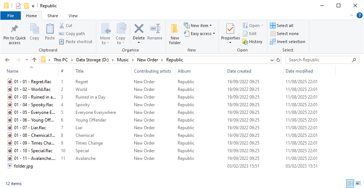The image size is (364, 188).
Task: Select 01 - 01 - Regret.flac
Action: tap(32, 82)
